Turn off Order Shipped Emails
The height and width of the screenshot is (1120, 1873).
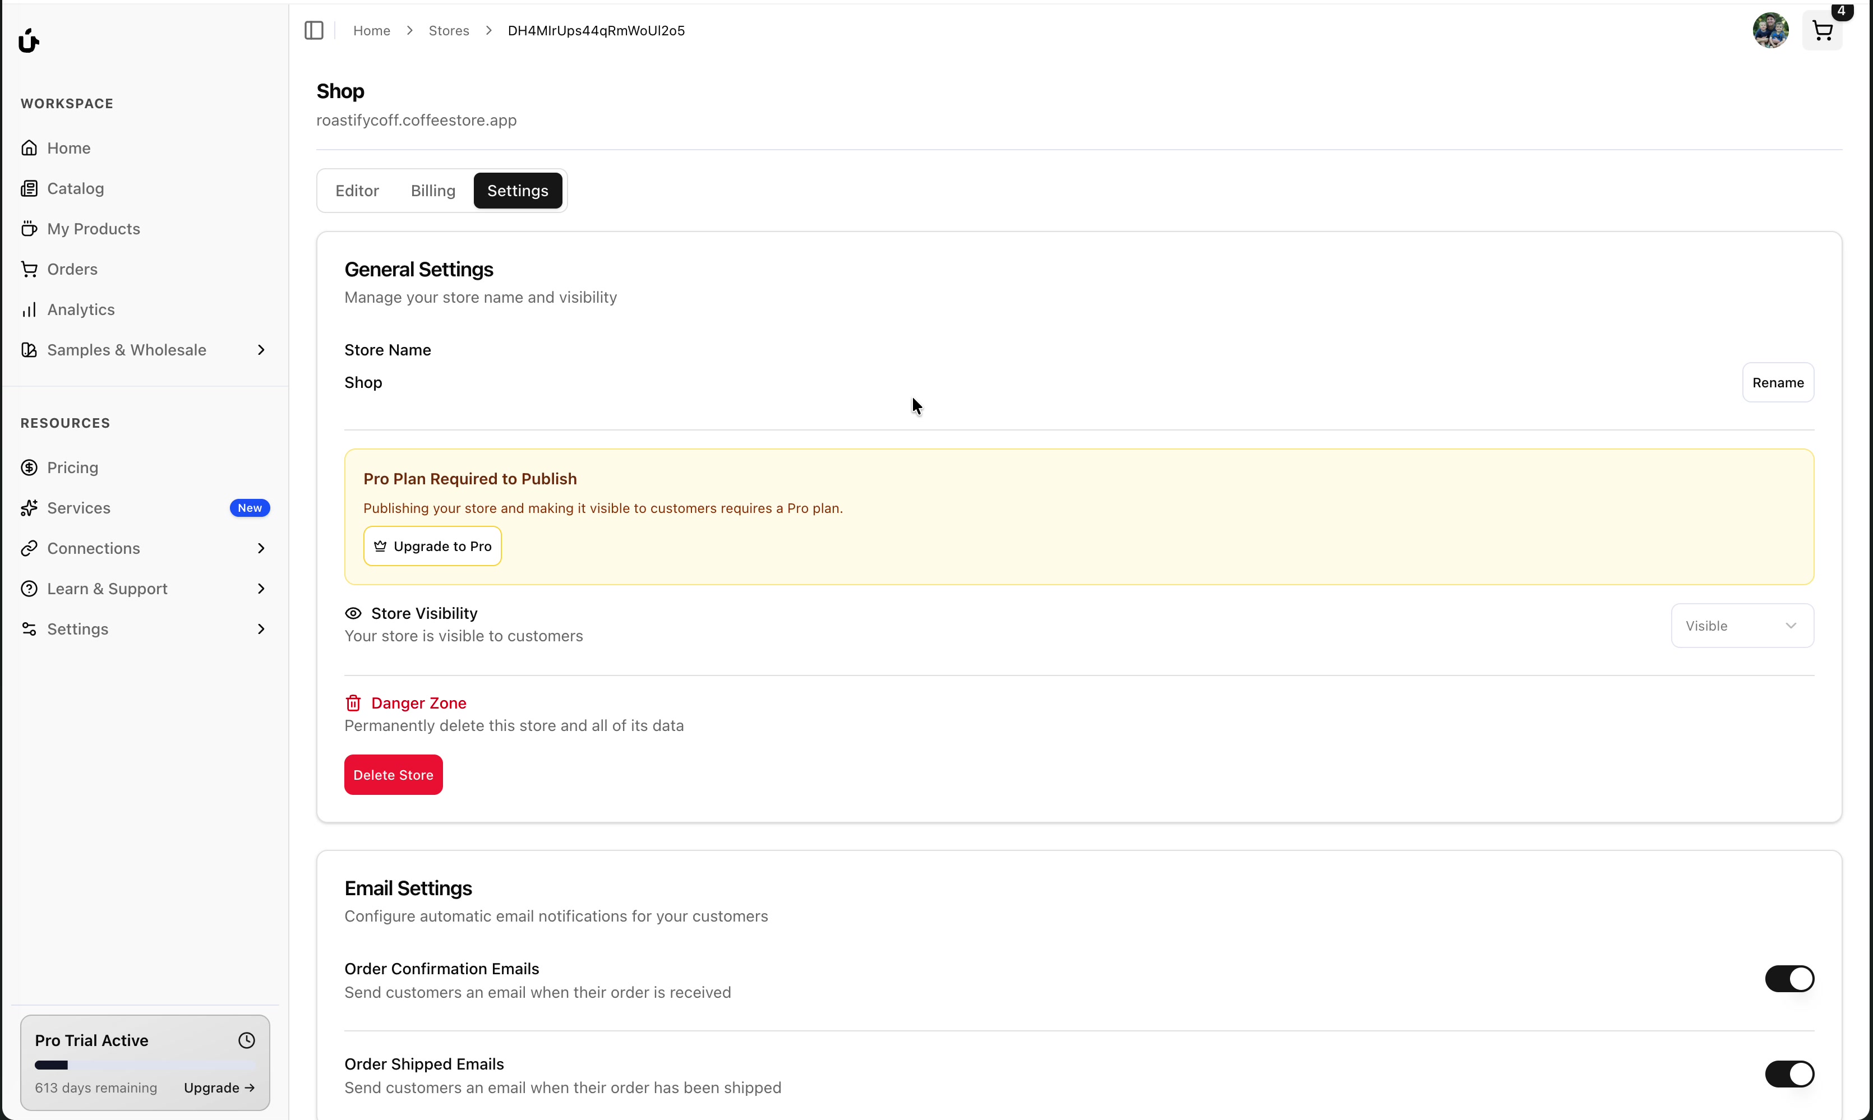[x=1789, y=1074]
